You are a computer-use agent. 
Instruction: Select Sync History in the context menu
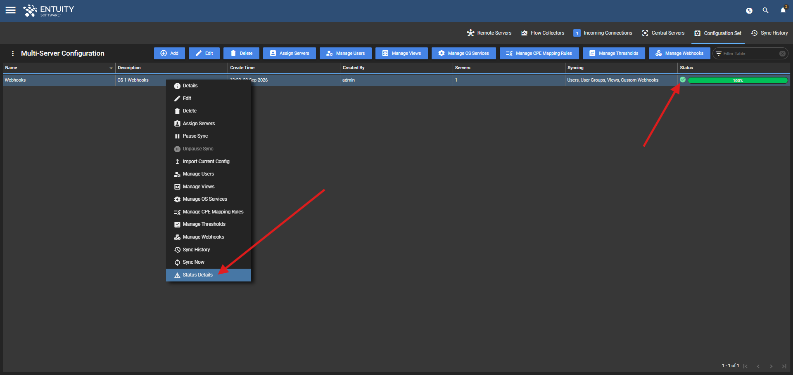[x=209, y=250]
